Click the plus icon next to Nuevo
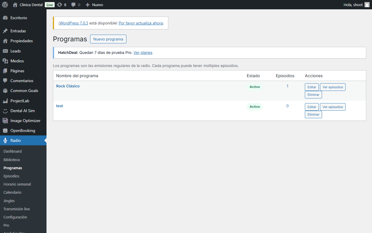The width and height of the screenshot is (372, 233). pos(87,5)
